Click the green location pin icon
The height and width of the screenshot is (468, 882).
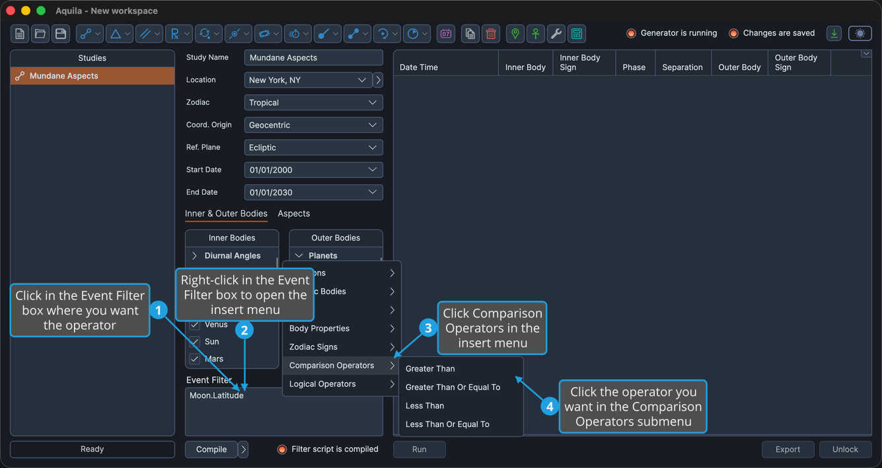pos(515,34)
